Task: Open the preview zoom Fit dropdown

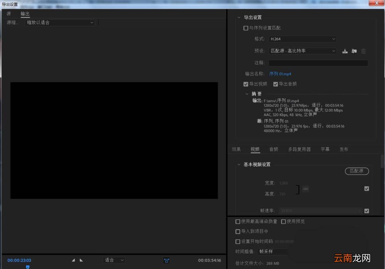Action: 114,260
